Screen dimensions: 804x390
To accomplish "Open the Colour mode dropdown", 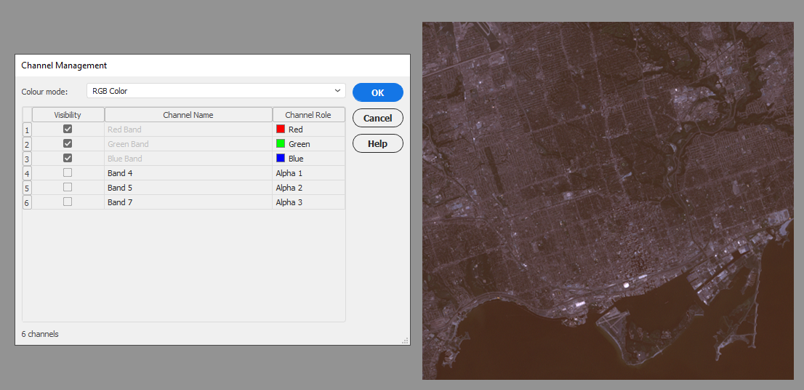I will click(x=216, y=91).
